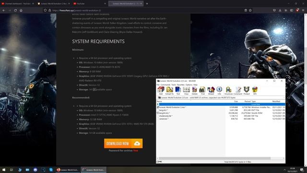The width and height of the screenshot is (307, 173).
Task: Open the Discord icon on taskbar
Action: [35, 170]
